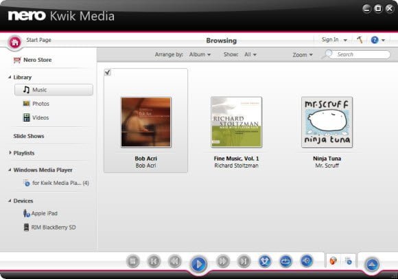Expand the Playlists section
Screen dimensions: 398x279
(10, 153)
